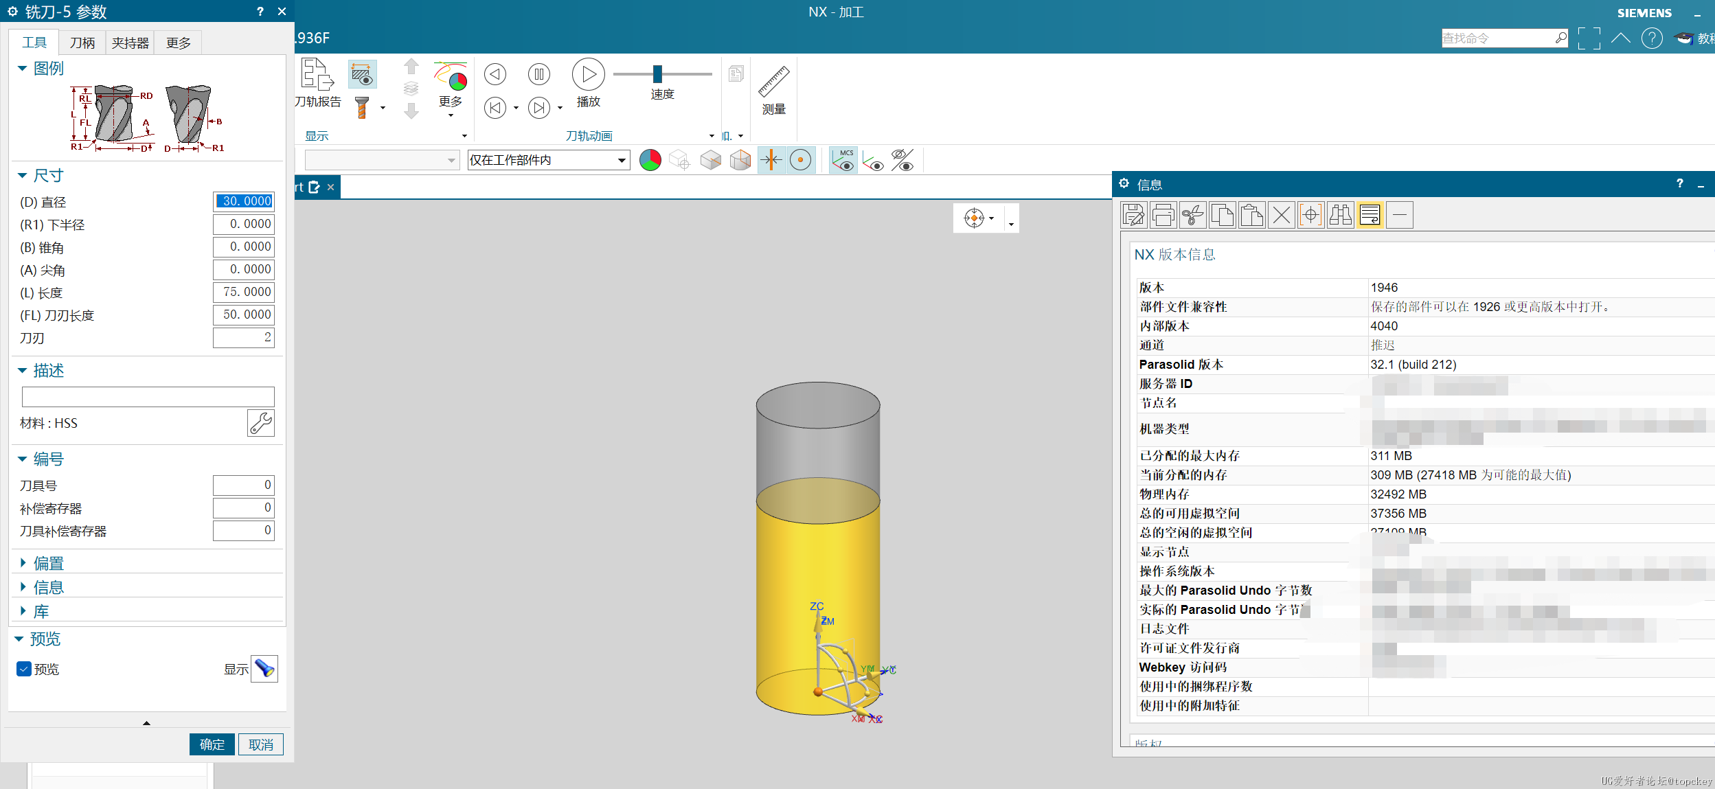Pause the tool path animation
Image resolution: width=1715 pixels, height=789 pixels.
[539, 74]
